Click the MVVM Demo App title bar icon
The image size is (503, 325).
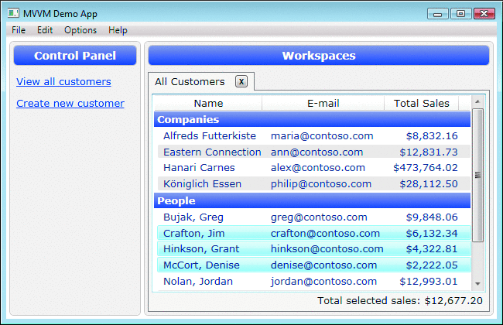[13, 13]
